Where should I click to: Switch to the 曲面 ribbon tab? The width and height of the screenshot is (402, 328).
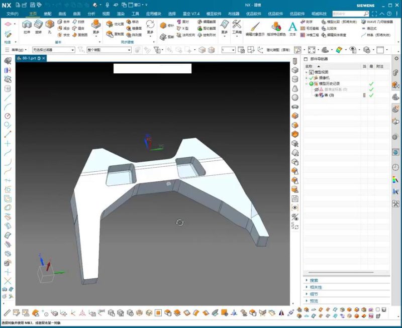(76, 14)
